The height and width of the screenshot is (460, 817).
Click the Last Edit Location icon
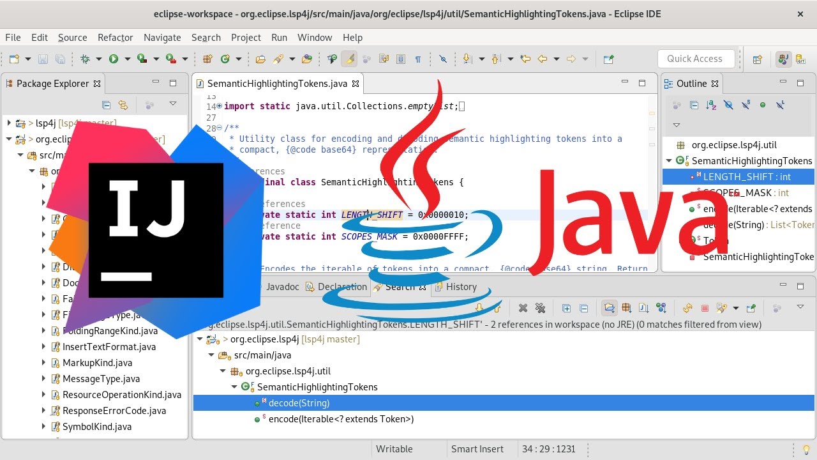coord(525,59)
